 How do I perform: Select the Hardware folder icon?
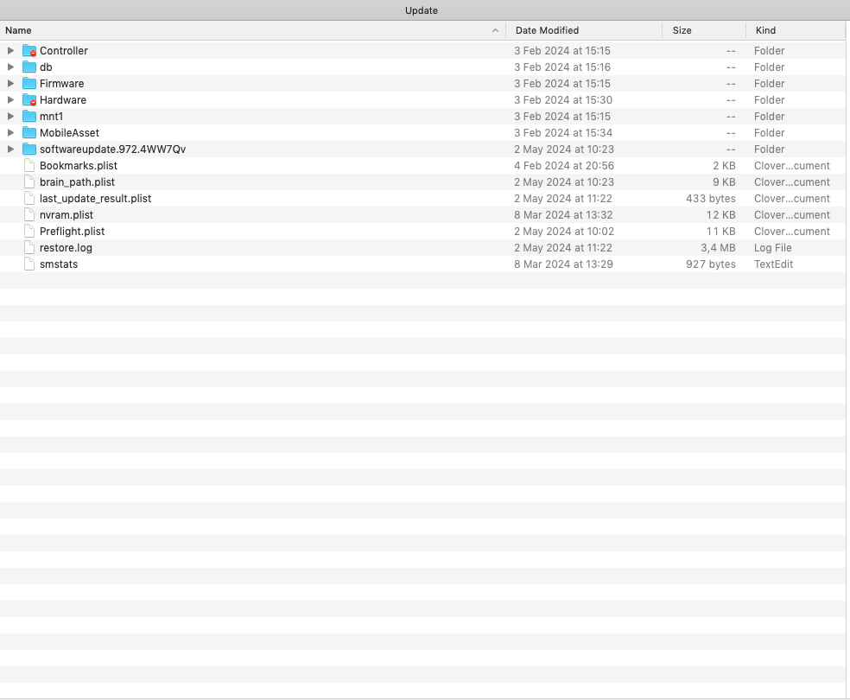point(29,99)
